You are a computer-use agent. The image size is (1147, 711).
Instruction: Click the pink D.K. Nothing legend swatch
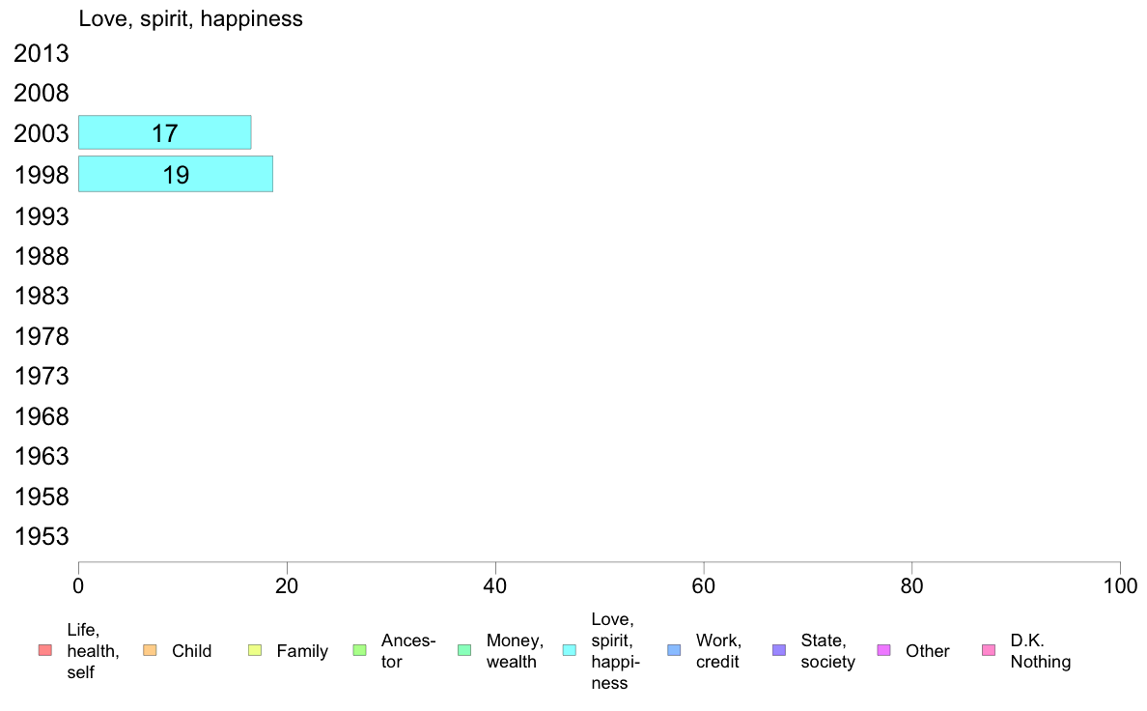point(989,650)
